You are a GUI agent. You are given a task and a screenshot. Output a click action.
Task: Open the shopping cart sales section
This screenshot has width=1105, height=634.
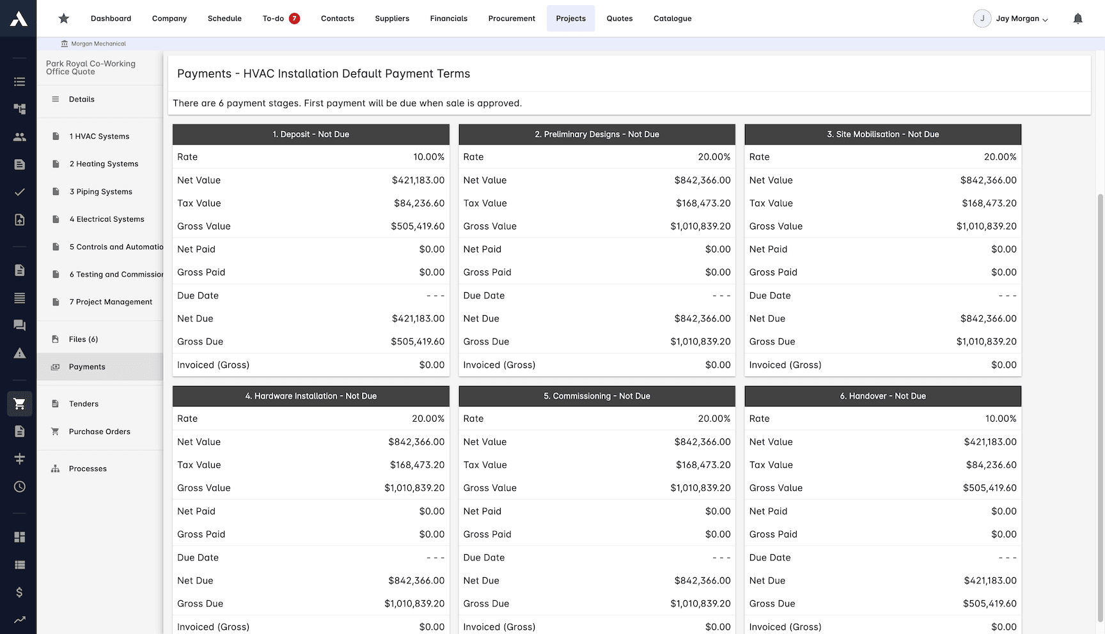pos(19,403)
